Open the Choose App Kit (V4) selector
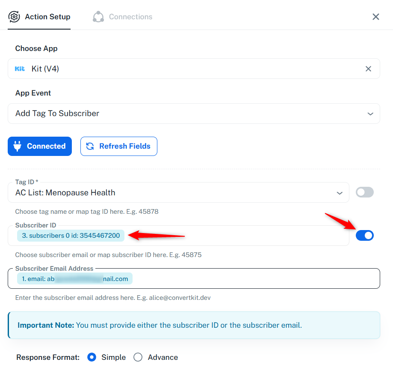 coord(194,69)
